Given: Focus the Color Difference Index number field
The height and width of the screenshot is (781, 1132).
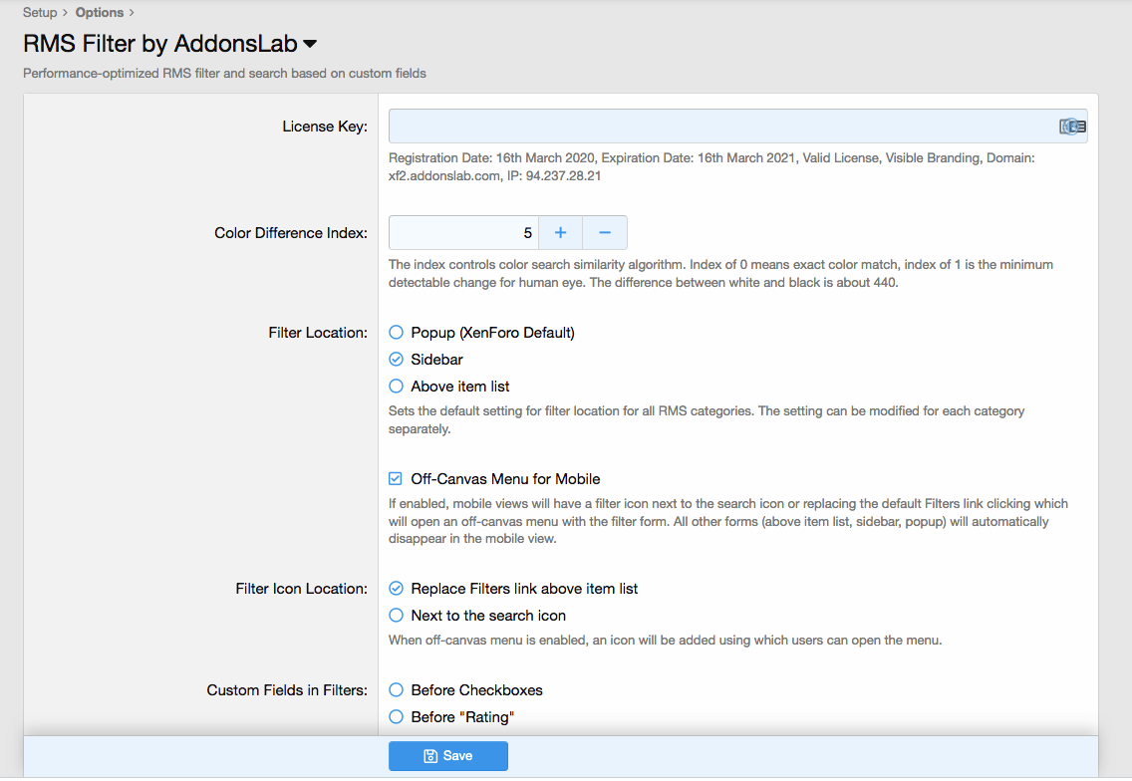Looking at the screenshot, I should [463, 233].
